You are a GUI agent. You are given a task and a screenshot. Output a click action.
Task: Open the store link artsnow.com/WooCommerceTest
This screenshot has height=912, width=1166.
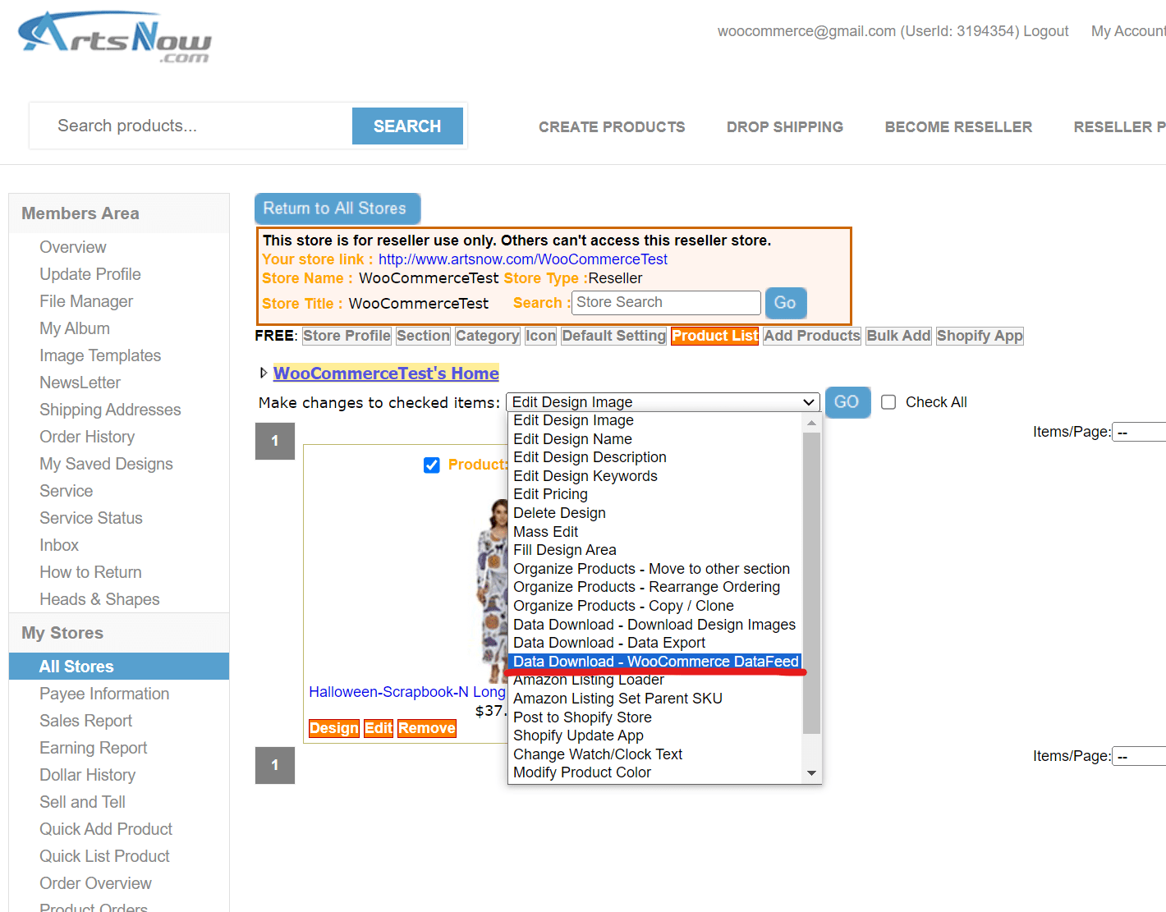523,259
